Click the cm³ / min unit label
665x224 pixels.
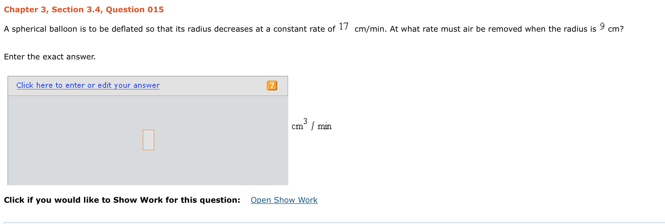(311, 125)
